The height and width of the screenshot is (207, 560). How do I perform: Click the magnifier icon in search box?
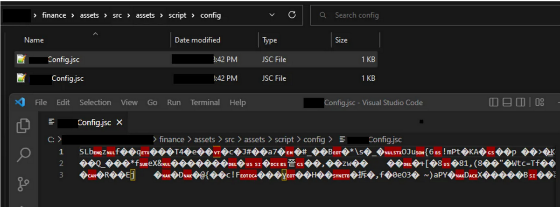pos(322,15)
